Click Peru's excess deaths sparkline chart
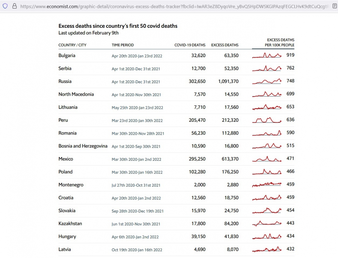This screenshot has height=258, width=338. click(267, 120)
